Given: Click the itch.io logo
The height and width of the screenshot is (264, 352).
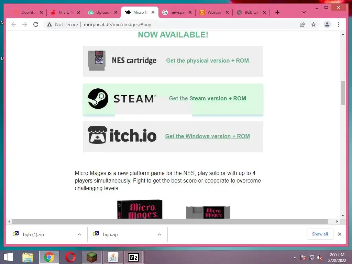Looking at the screenshot, I should point(122,135).
